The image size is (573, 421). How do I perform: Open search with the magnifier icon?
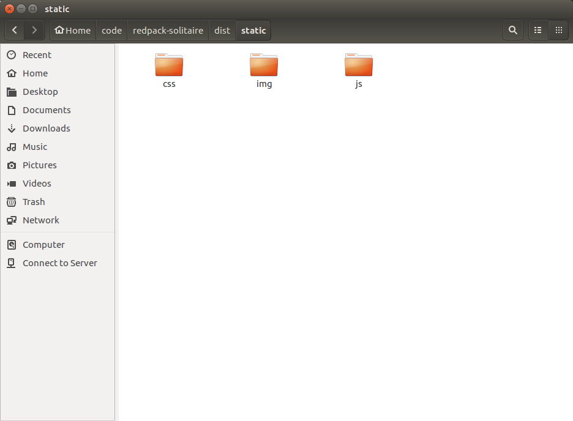[513, 30]
